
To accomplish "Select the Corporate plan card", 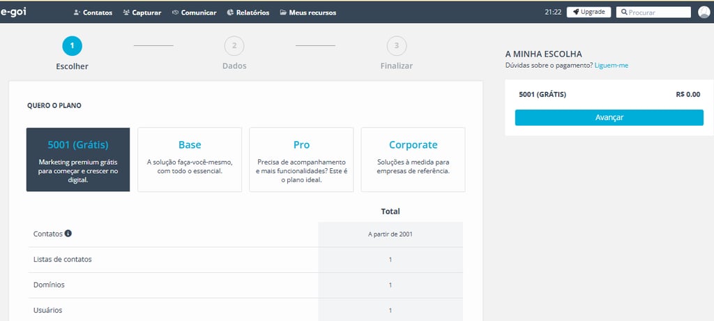I will [x=413, y=160].
